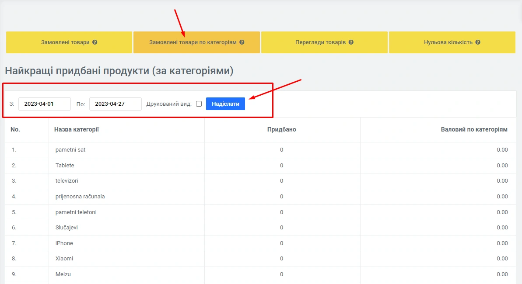Viewport: 522px width, 284px height.
Task: Click the Xiaomi category name
Action: coord(64,259)
